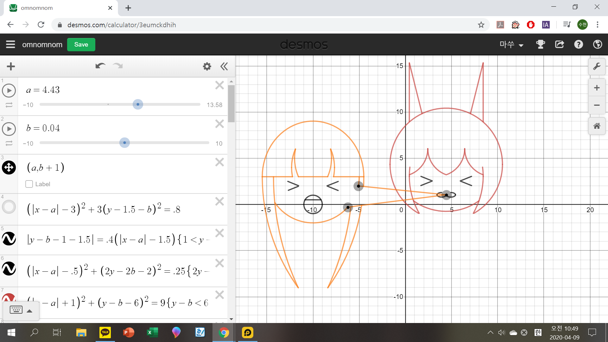The height and width of the screenshot is (342, 608).
Task: Delete the point (a,b+1) expression
Action: tap(219, 162)
